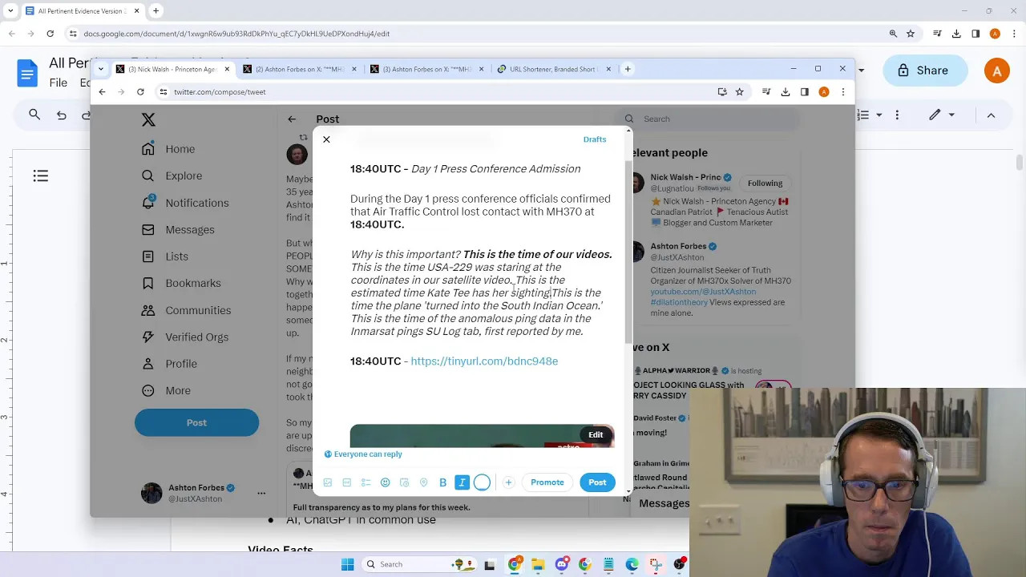
Task: Open Profile in X sidebar
Action: (x=169, y=364)
